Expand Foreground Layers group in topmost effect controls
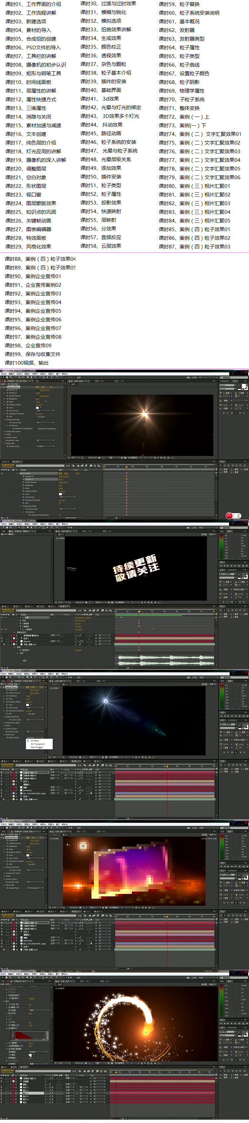The height and width of the screenshot is (1123, 249). (4, 432)
